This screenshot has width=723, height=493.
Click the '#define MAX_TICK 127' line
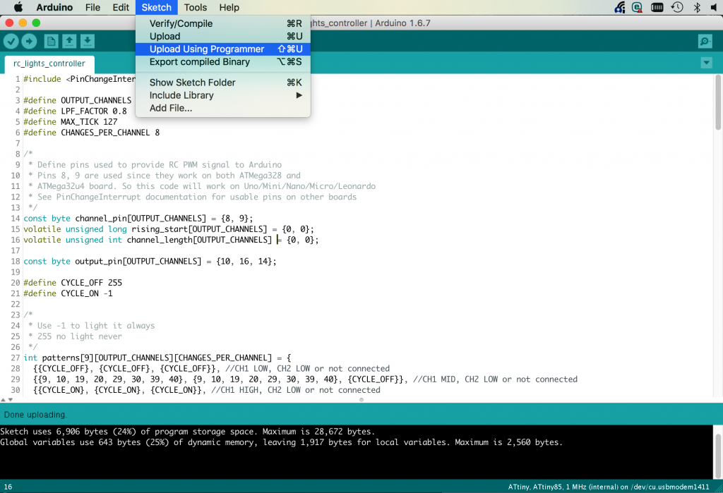[71, 122]
